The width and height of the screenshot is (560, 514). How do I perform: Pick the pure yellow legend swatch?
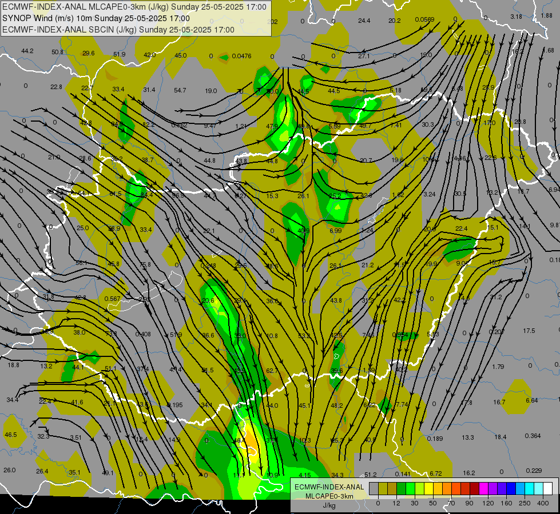point(428,488)
